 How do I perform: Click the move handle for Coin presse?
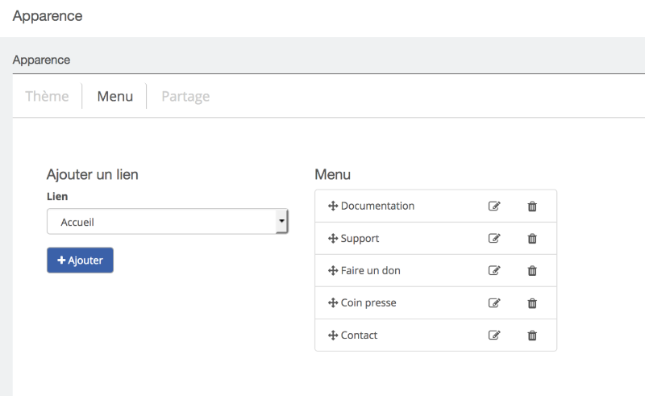pyautogui.click(x=333, y=303)
